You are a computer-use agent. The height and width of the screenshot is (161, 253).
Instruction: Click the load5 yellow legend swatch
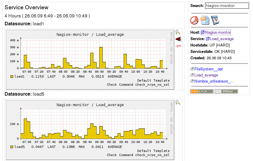[x=12, y=147]
